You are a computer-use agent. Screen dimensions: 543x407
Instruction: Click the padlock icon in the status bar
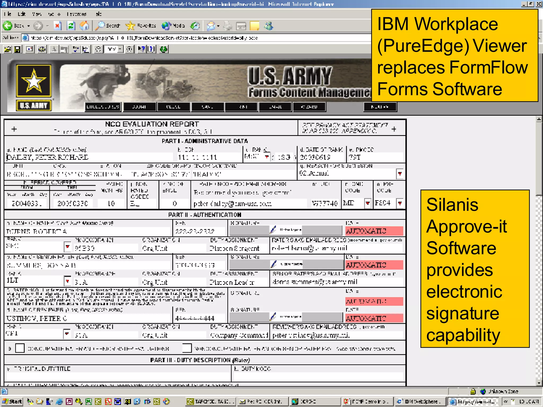click(473, 391)
